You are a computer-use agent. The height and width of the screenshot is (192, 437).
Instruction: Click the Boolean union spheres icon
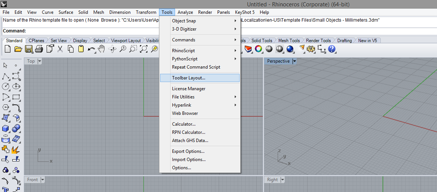click(16, 128)
